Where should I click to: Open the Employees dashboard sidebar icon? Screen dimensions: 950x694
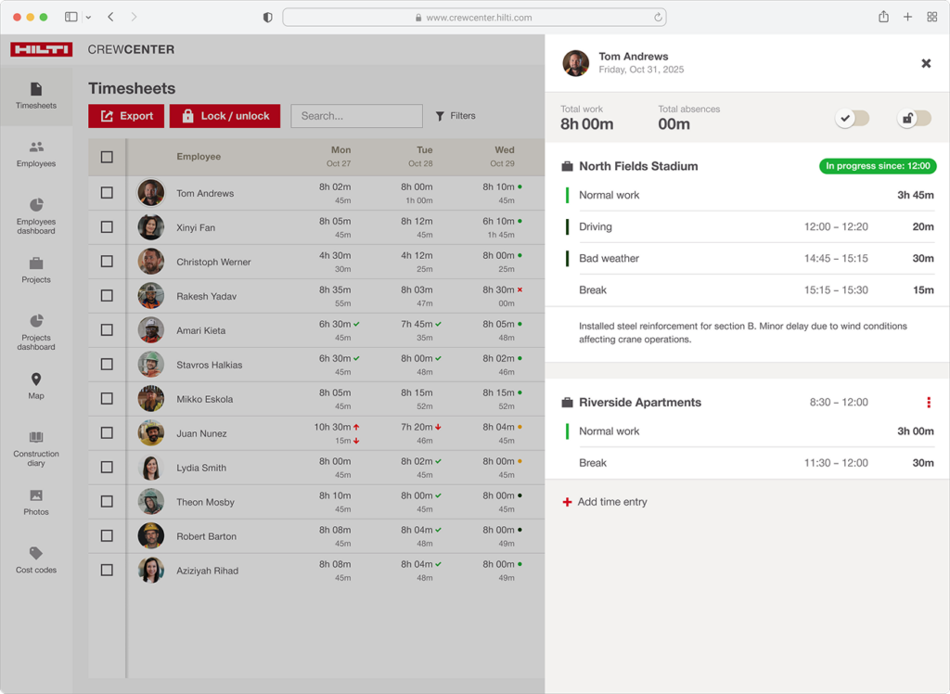pyautogui.click(x=36, y=205)
